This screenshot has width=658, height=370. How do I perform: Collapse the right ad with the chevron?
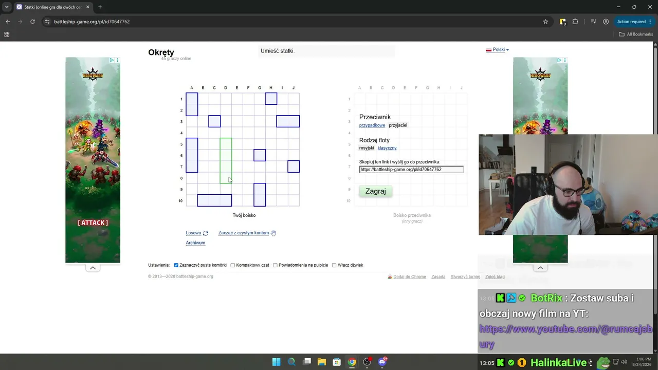[x=540, y=268]
